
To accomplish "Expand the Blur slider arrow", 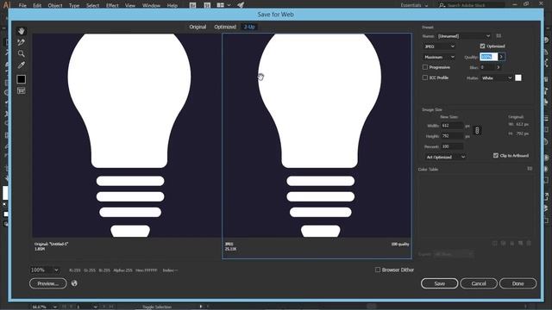I will (x=499, y=67).
